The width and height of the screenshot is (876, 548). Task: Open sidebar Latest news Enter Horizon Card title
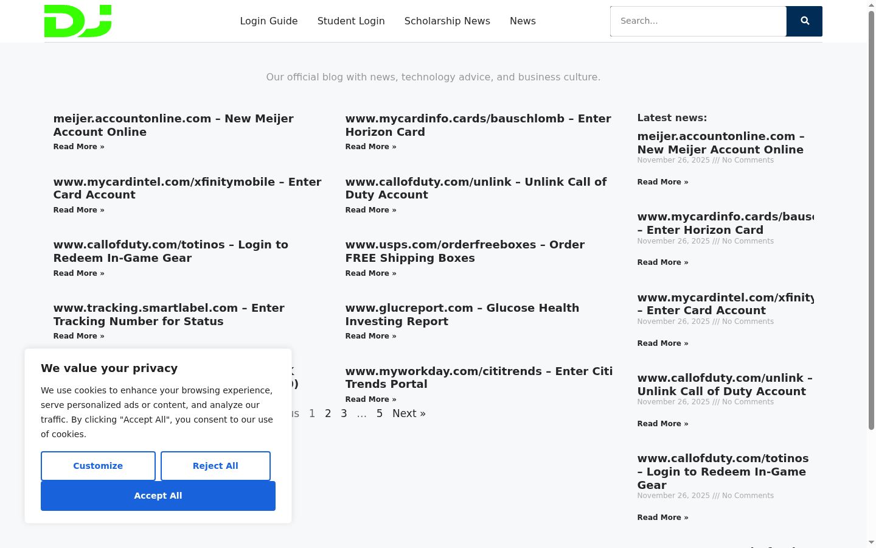725,223
